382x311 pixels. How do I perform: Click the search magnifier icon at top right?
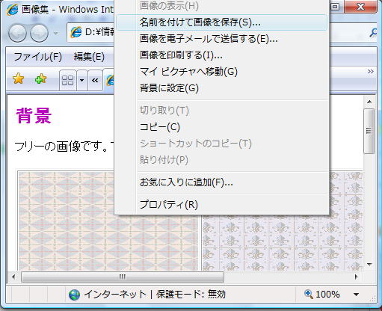[373, 32]
